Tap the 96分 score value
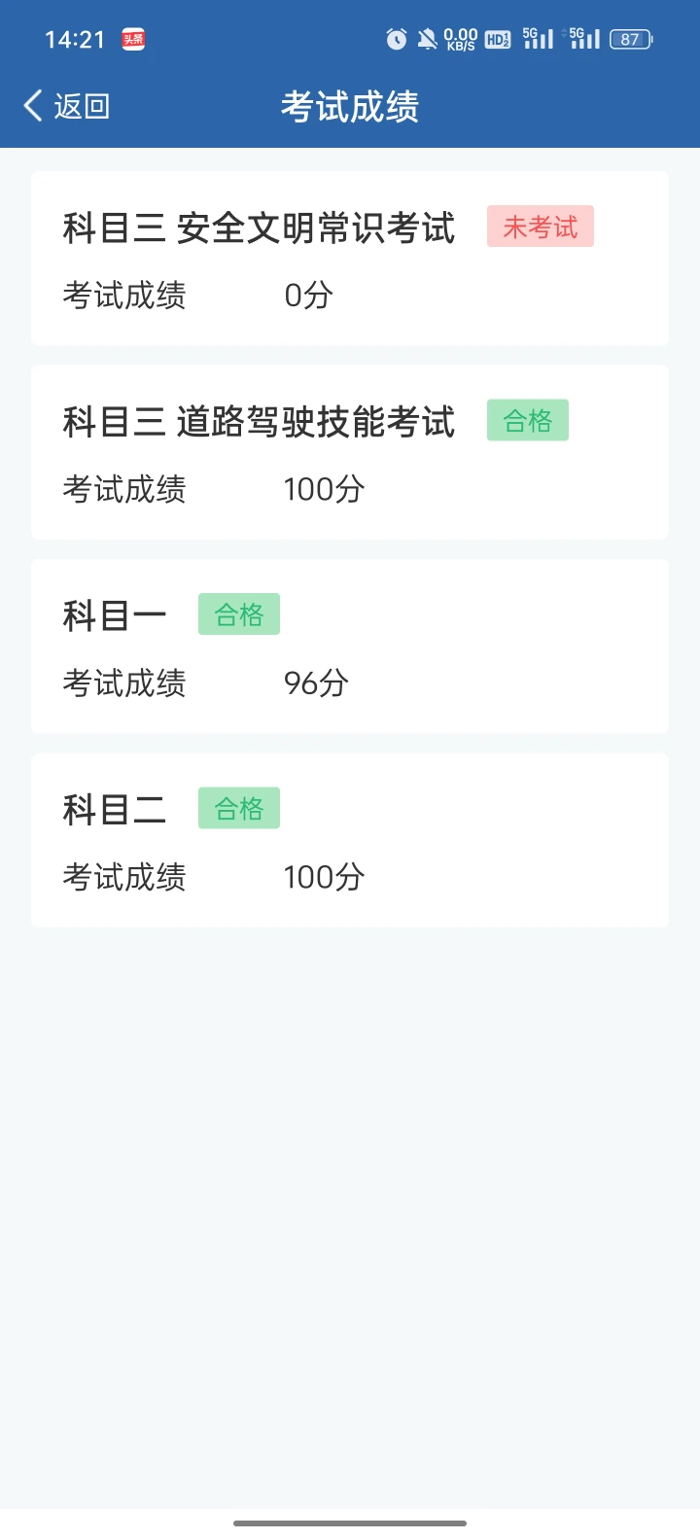Screen dimensions: 700x1540 pos(316,682)
